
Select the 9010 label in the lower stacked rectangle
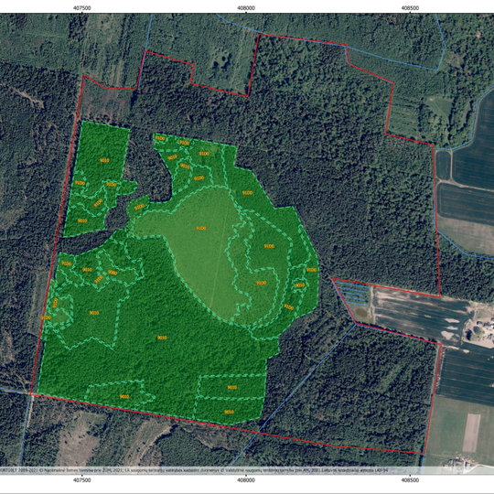pos(229,412)
